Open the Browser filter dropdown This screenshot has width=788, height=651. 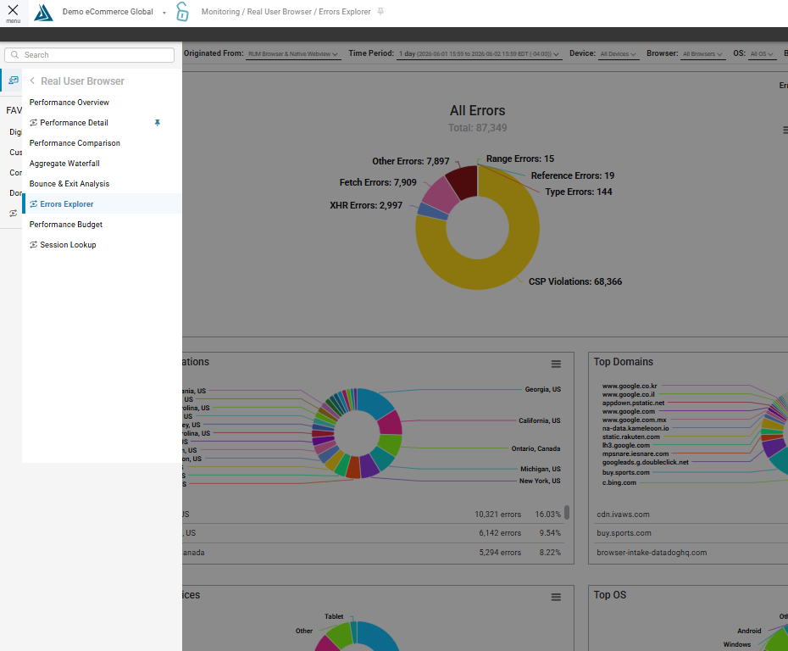pyautogui.click(x=702, y=54)
